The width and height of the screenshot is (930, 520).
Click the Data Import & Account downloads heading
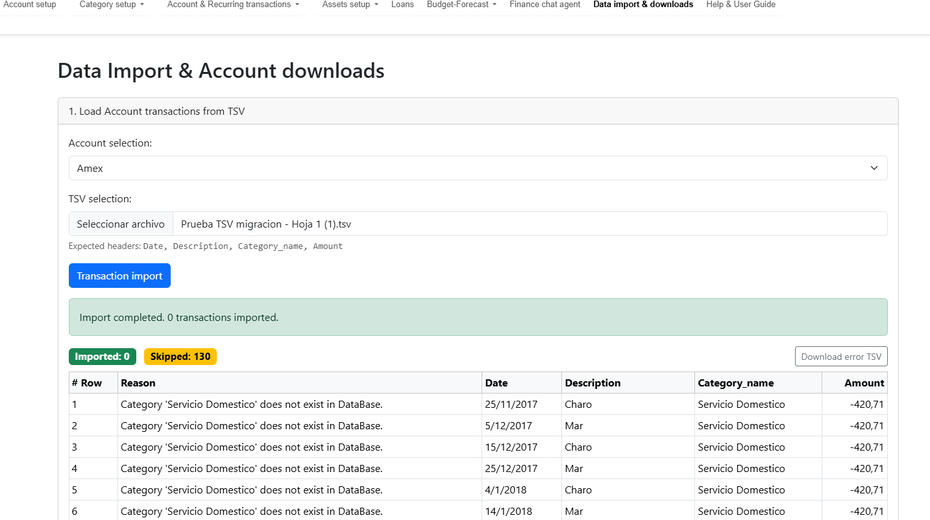tap(221, 71)
